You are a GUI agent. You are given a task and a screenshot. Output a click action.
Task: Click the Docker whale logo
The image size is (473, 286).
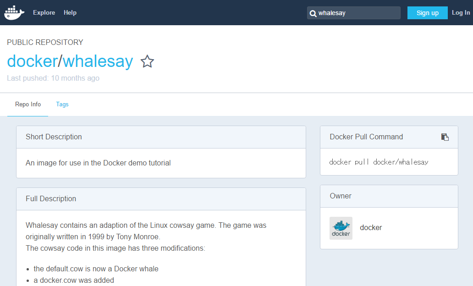pyautogui.click(x=14, y=12)
